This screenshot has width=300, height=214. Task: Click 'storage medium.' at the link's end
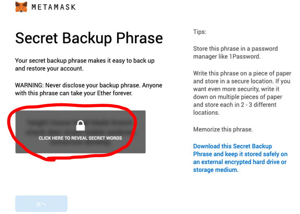point(216,169)
